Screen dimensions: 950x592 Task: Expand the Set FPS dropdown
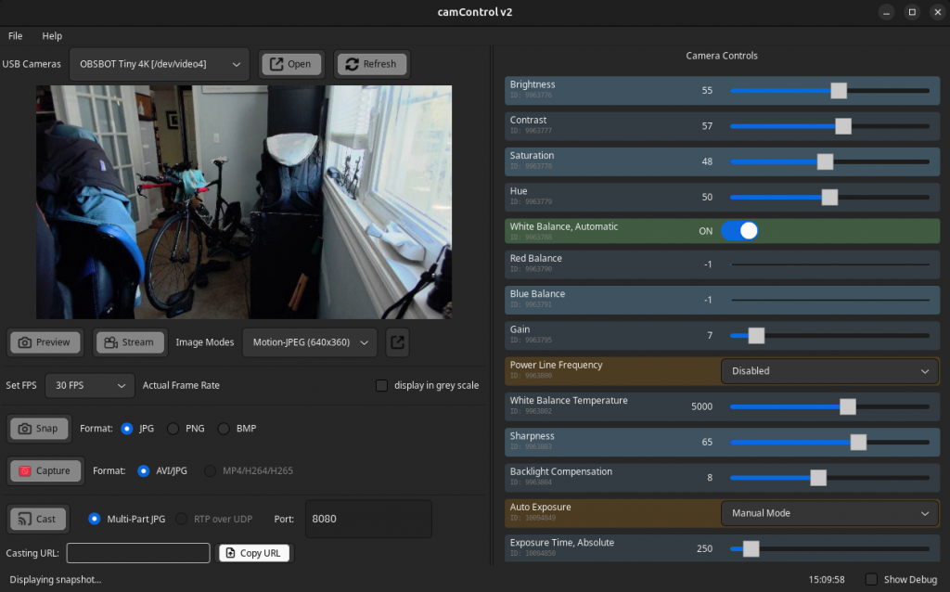pos(89,385)
